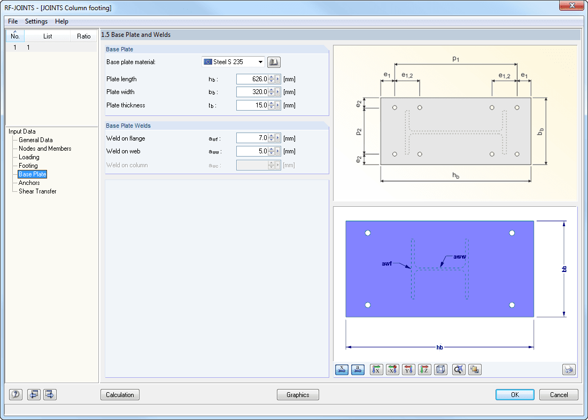
Task: Click the base plate dimension schematic image
Action: click(x=455, y=123)
